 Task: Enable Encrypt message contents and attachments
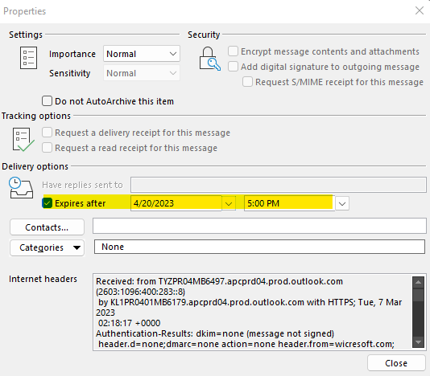(233, 51)
